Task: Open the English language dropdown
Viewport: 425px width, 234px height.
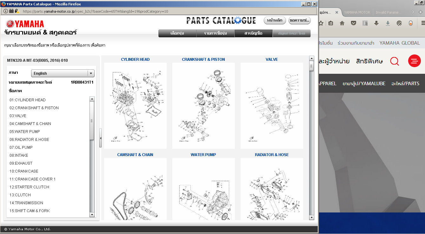Action: point(63,73)
